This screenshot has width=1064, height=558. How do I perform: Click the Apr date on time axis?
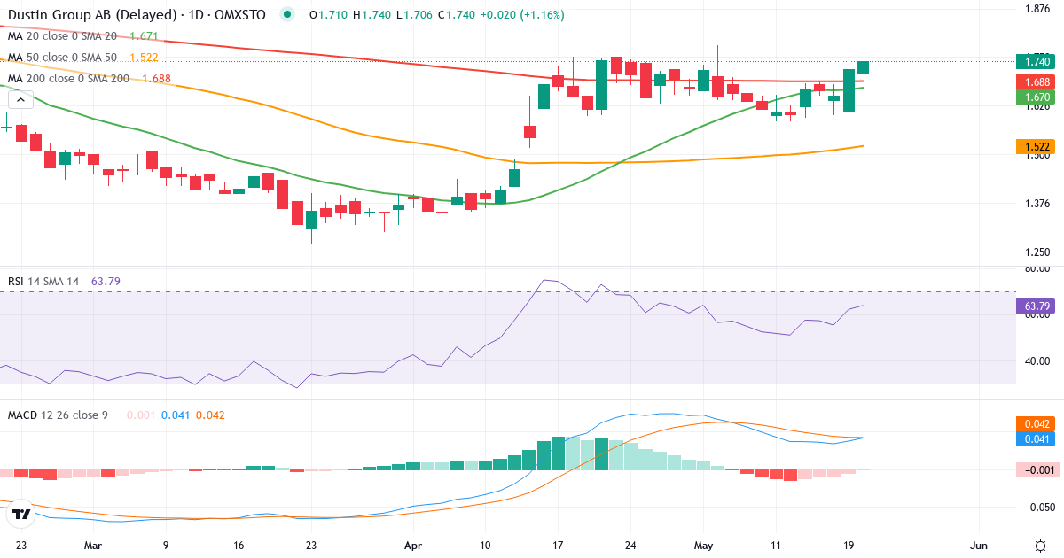(414, 545)
